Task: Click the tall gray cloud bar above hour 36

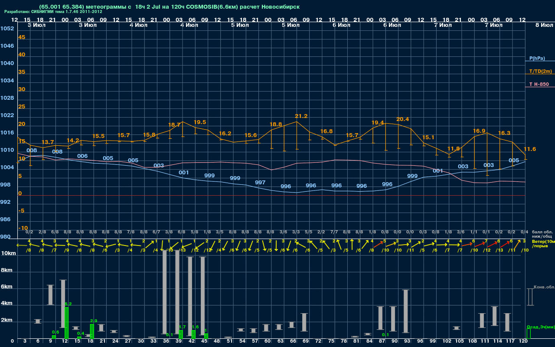Action: click(165, 292)
